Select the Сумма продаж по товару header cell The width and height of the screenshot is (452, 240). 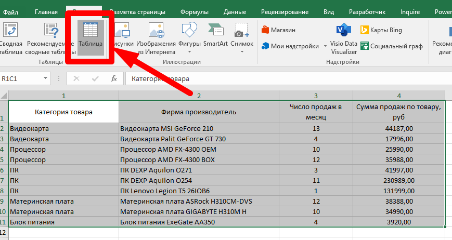tap(398, 112)
